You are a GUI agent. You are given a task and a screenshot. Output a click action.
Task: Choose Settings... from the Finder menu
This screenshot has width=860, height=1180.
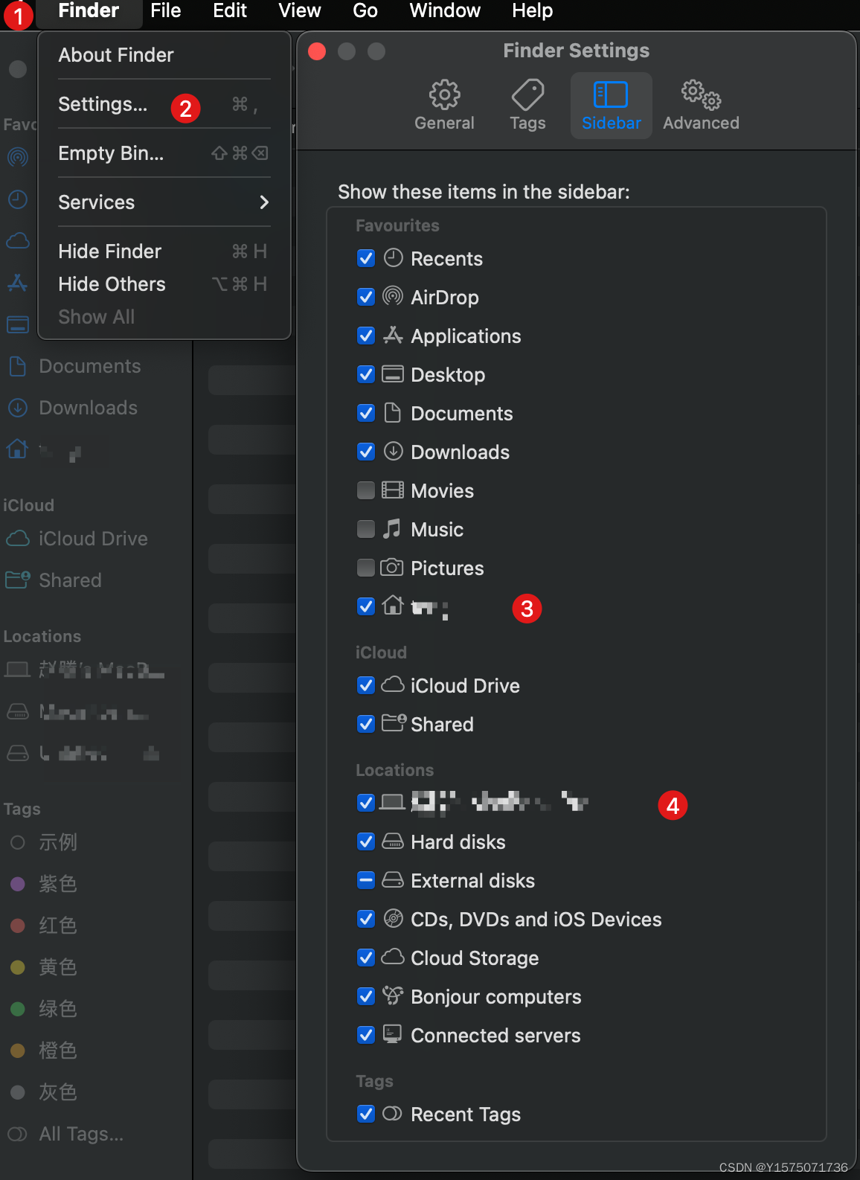164,104
